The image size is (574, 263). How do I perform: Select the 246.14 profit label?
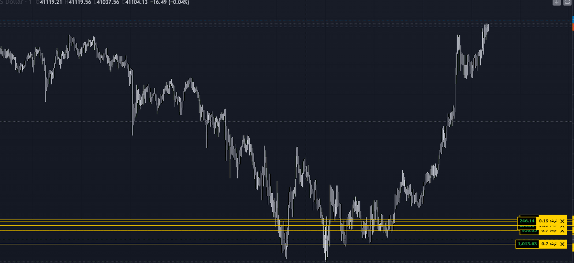527,221
